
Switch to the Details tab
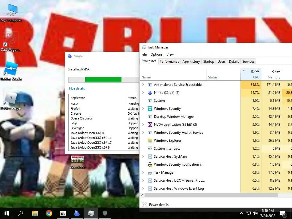pyautogui.click(x=234, y=62)
